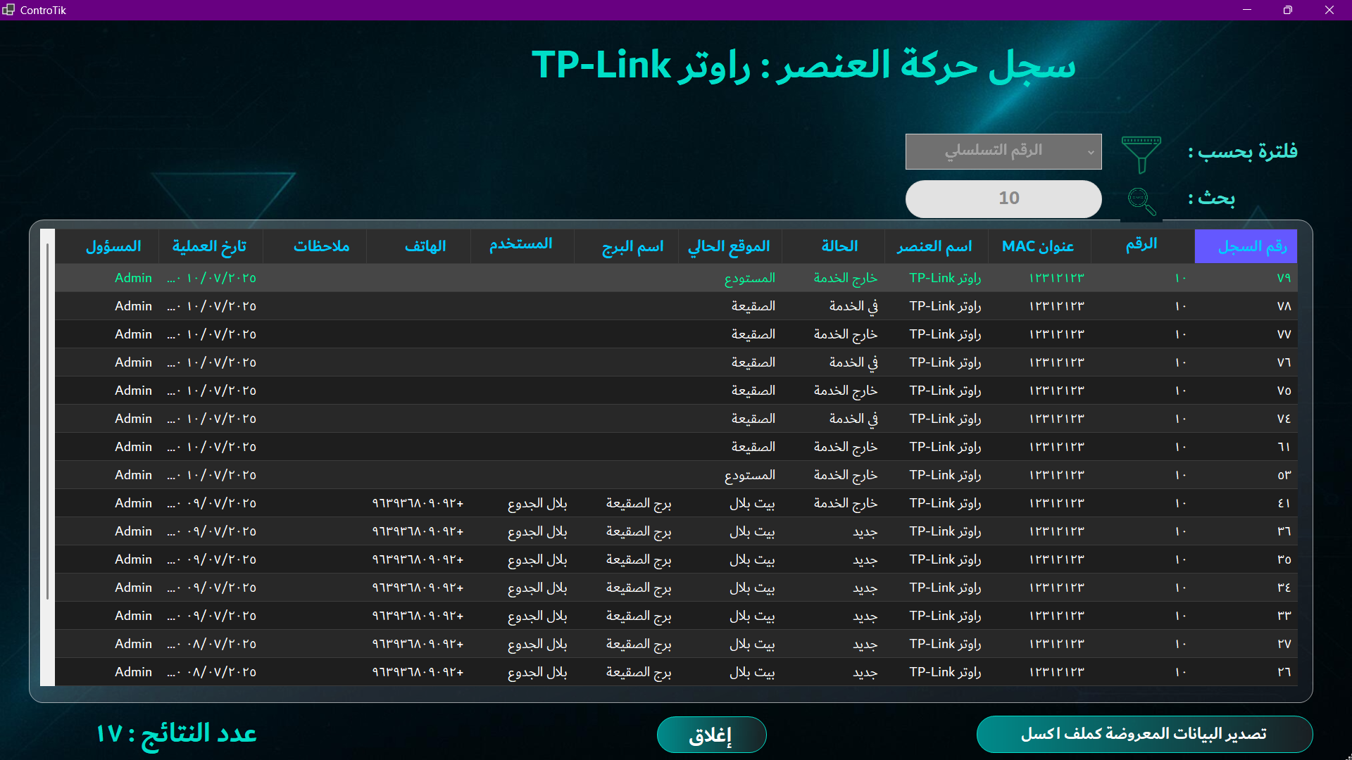Click the اسم البرج column header
Screen dimensions: 1352x760
[x=626, y=246]
